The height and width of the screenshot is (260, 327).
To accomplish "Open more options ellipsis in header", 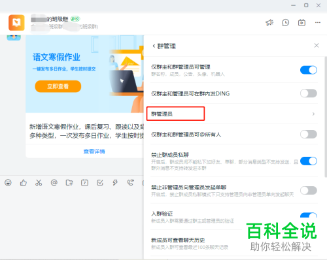I will tap(318, 22).
